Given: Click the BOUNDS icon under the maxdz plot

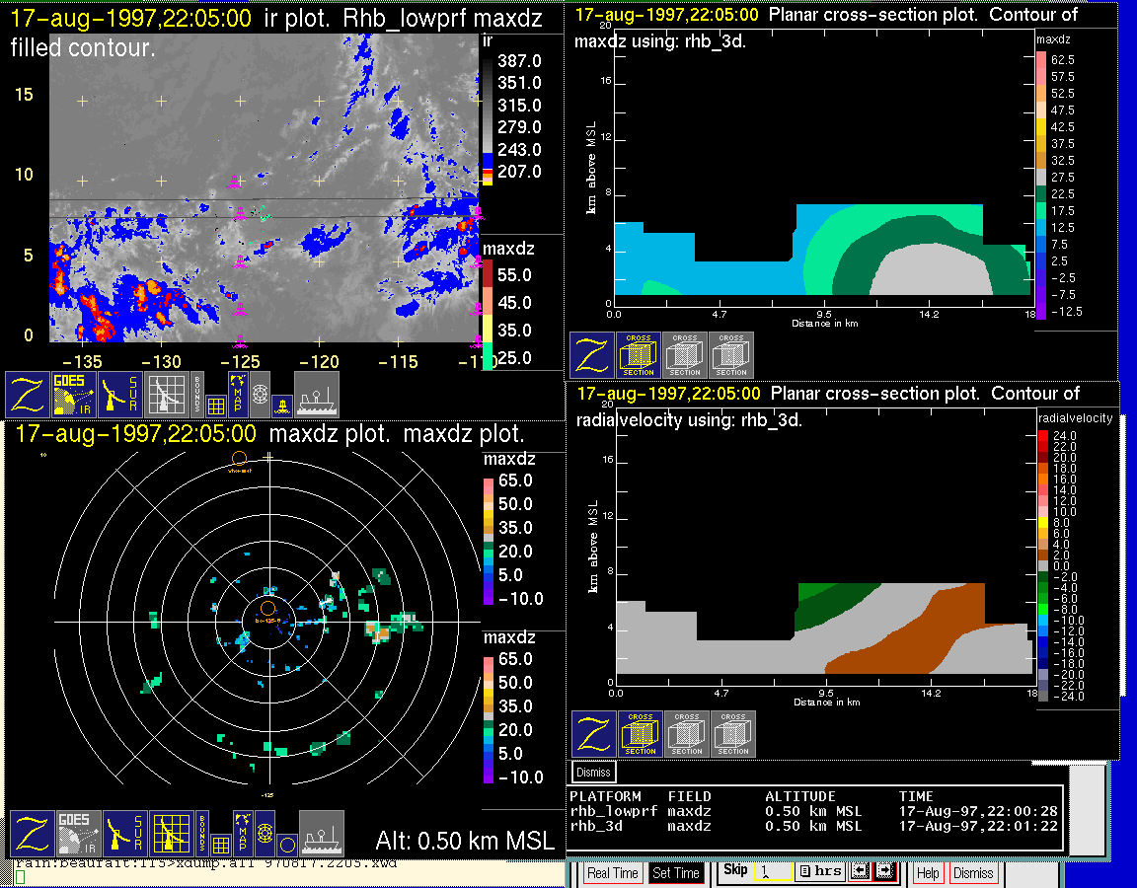Looking at the screenshot, I should point(202,833).
